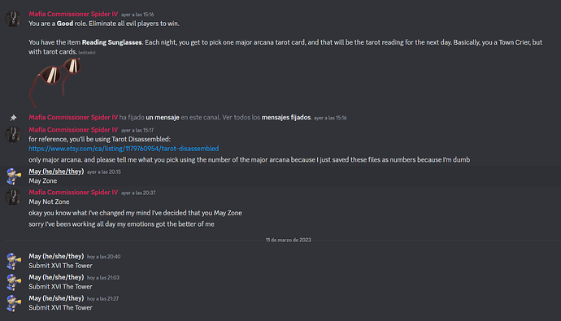Viewport: 561px width, 321px height.
Task: Open the etsy tarot-disassembled link
Action: click(x=124, y=149)
